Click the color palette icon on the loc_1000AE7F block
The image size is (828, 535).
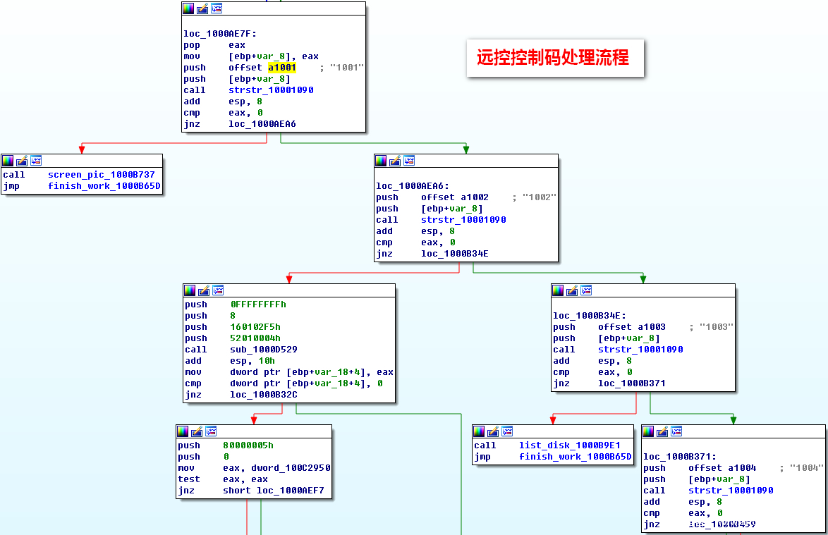point(188,8)
